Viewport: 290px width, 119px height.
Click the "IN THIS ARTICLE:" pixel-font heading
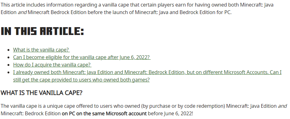(42, 31)
